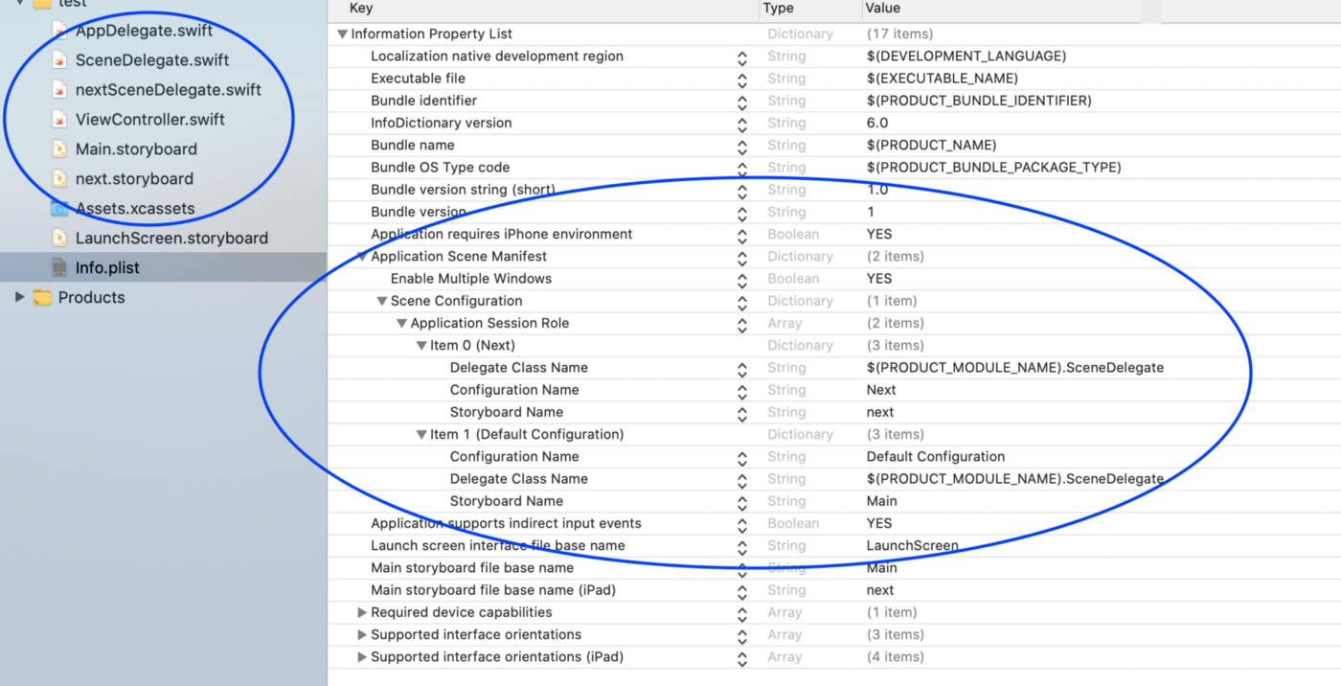Open the Assets.xcassets catalog icon
This screenshot has width=1341, height=686.
59,209
